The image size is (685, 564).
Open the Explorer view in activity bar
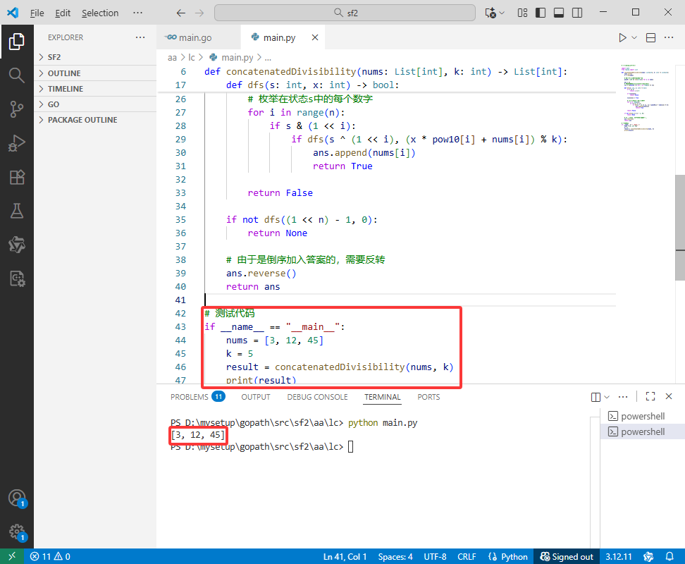tap(17, 42)
